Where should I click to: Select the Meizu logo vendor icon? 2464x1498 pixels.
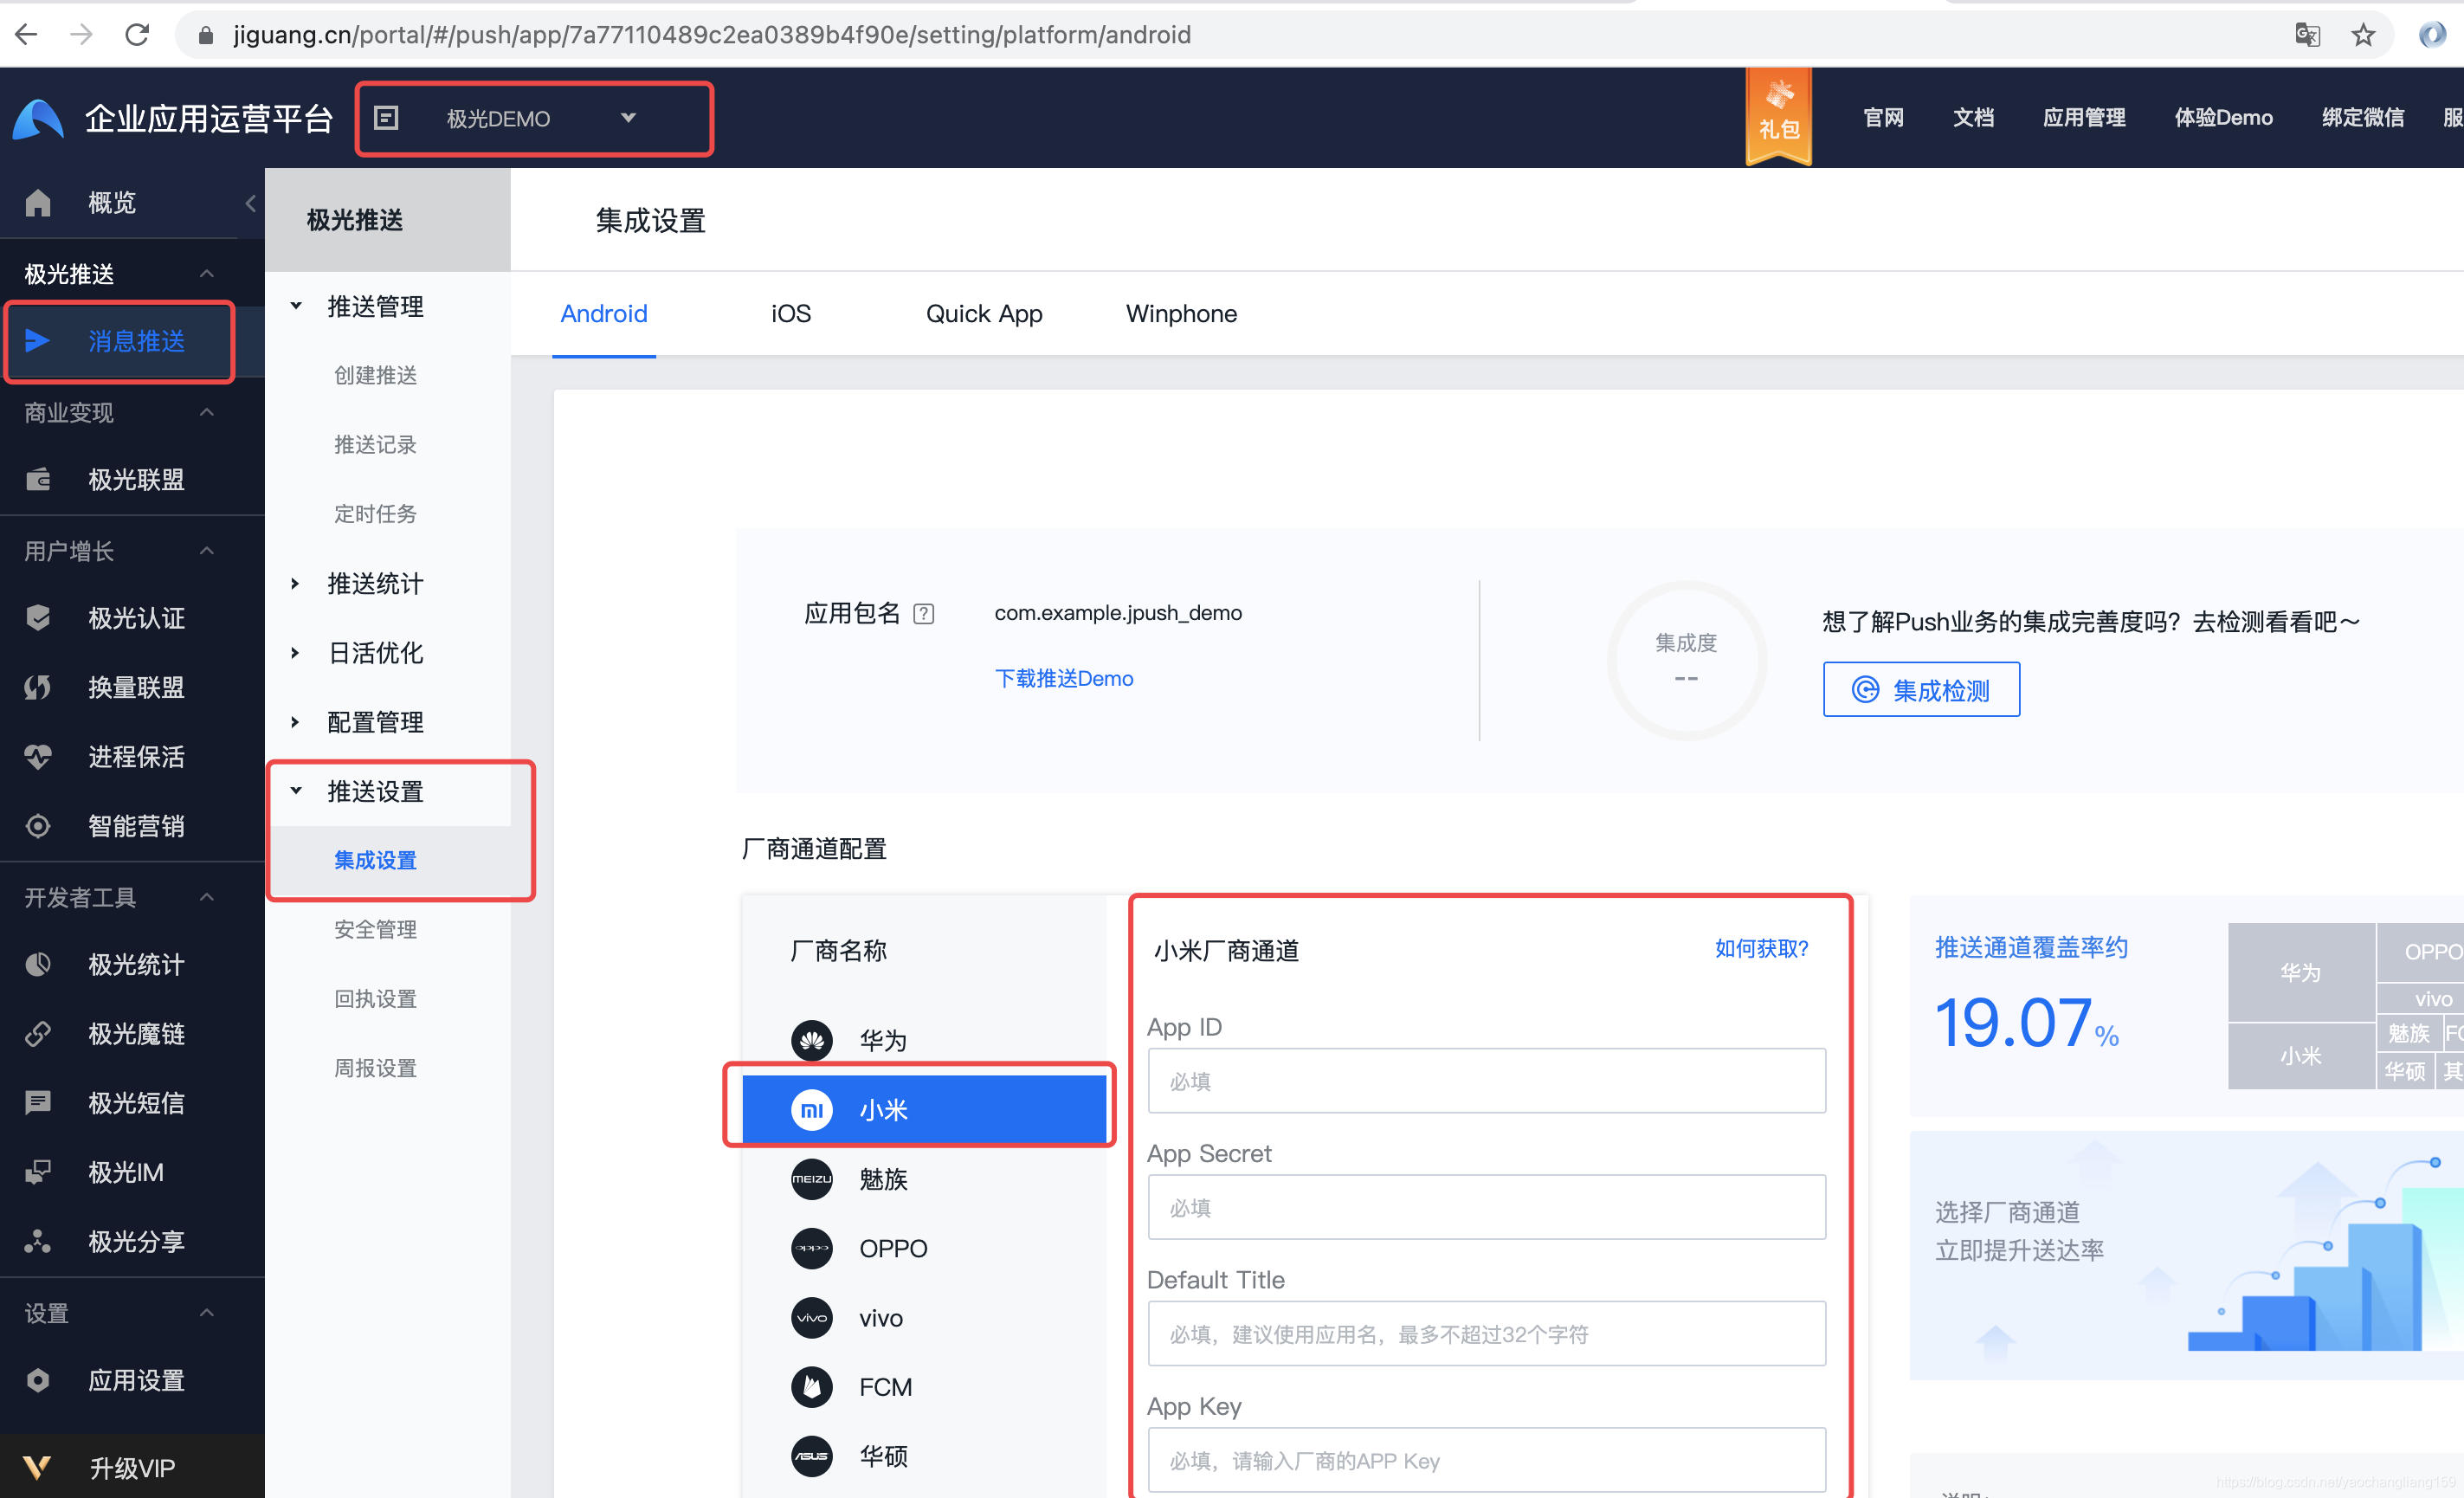tap(812, 1179)
